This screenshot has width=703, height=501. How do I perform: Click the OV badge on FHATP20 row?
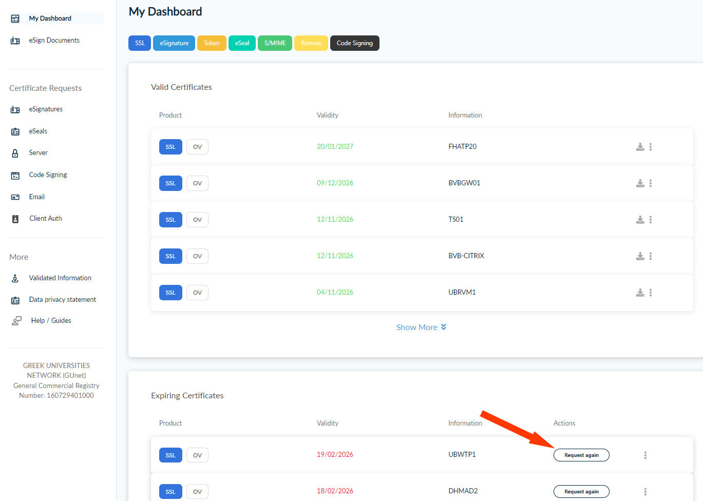pyautogui.click(x=197, y=147)
